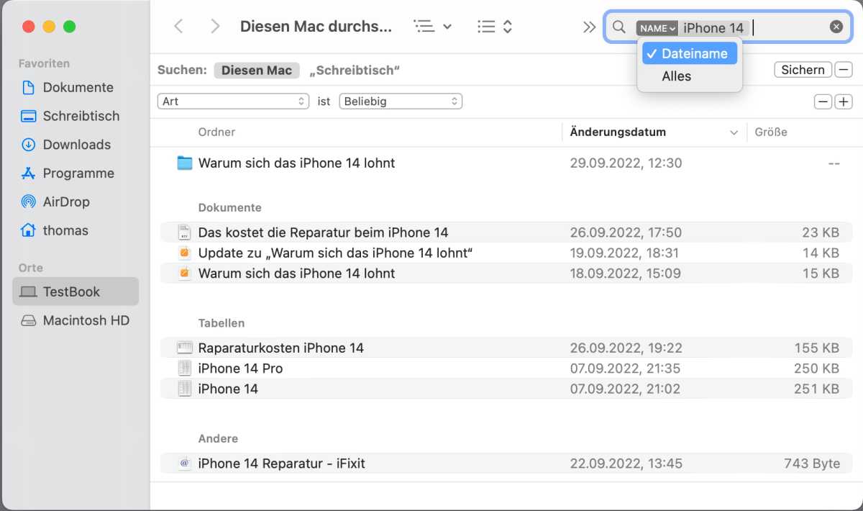Click the Schreibtisch sidebar desktop icon

pyautogui.click(x=28, y=116)
